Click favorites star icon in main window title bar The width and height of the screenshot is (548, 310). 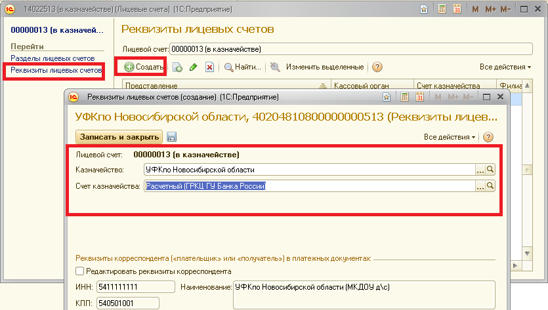pos(424,9)
